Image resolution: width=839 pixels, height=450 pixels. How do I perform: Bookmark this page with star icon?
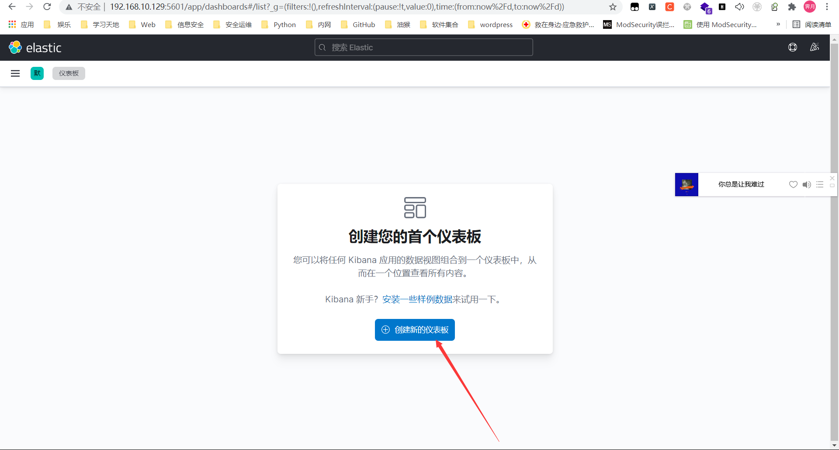[x=613, y=7]
